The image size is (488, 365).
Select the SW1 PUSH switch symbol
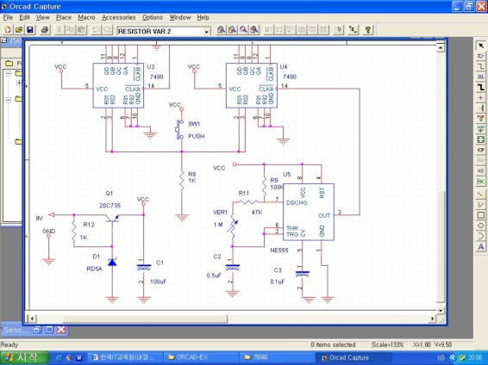[179, 129]
